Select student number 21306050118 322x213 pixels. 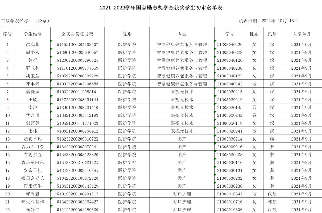(x=230, y=123)
